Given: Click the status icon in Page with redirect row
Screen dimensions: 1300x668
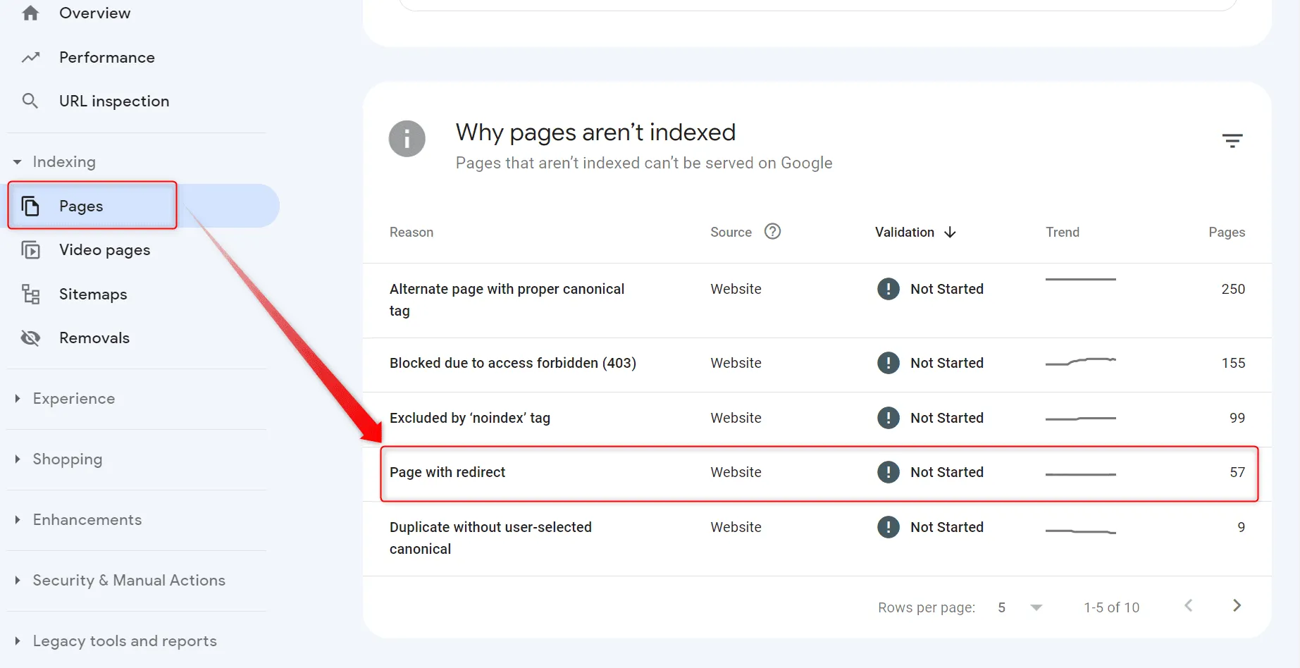Looking at the screenshot, I should click(889, 472).
